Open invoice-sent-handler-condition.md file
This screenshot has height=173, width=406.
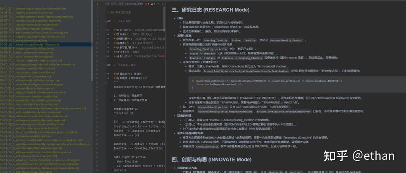pos(29,96)
